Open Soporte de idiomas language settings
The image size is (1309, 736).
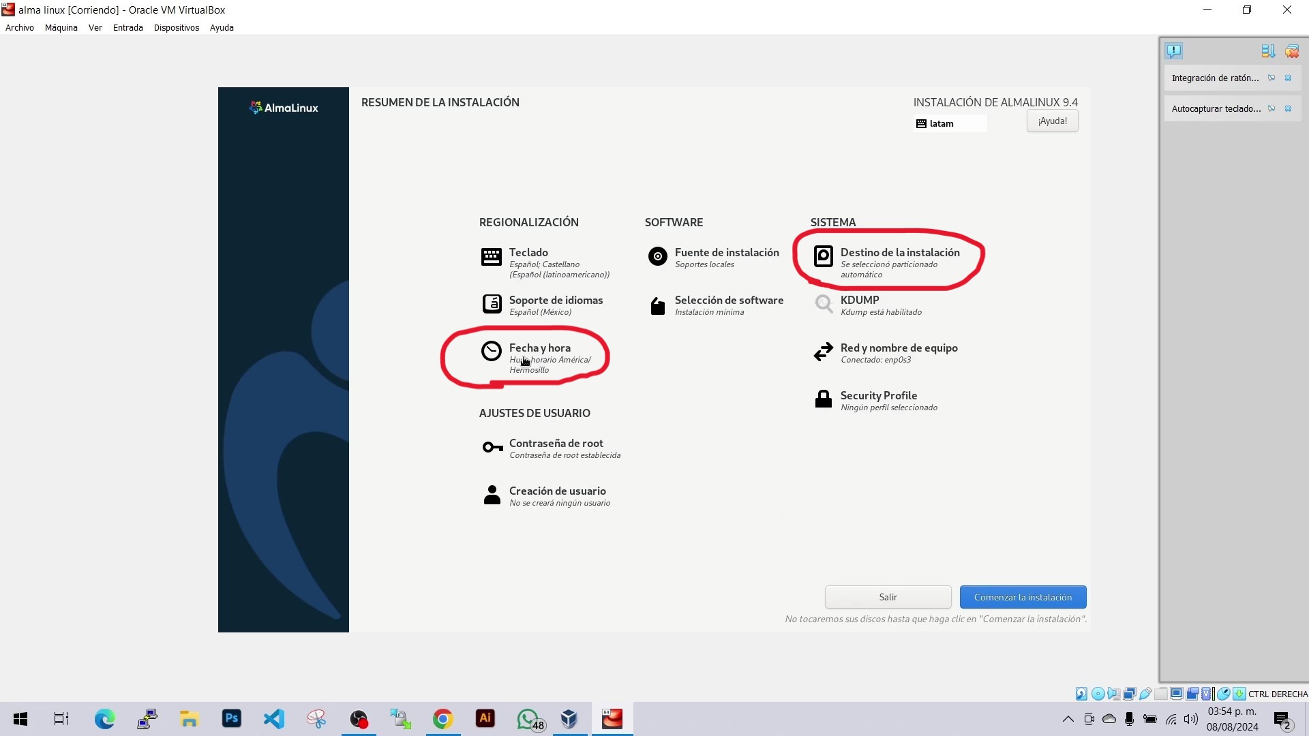(543, 305)
